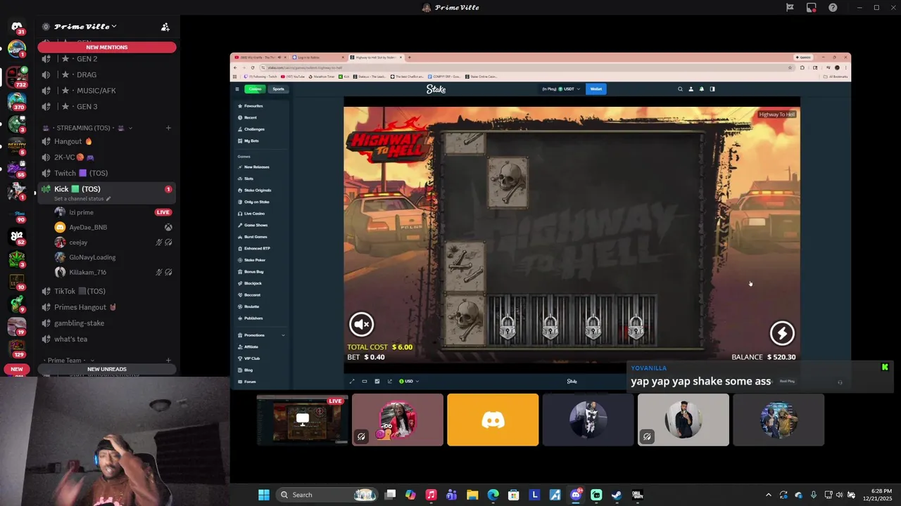
Task: Open the what's tea channel
Action: [x=106, y=339]
